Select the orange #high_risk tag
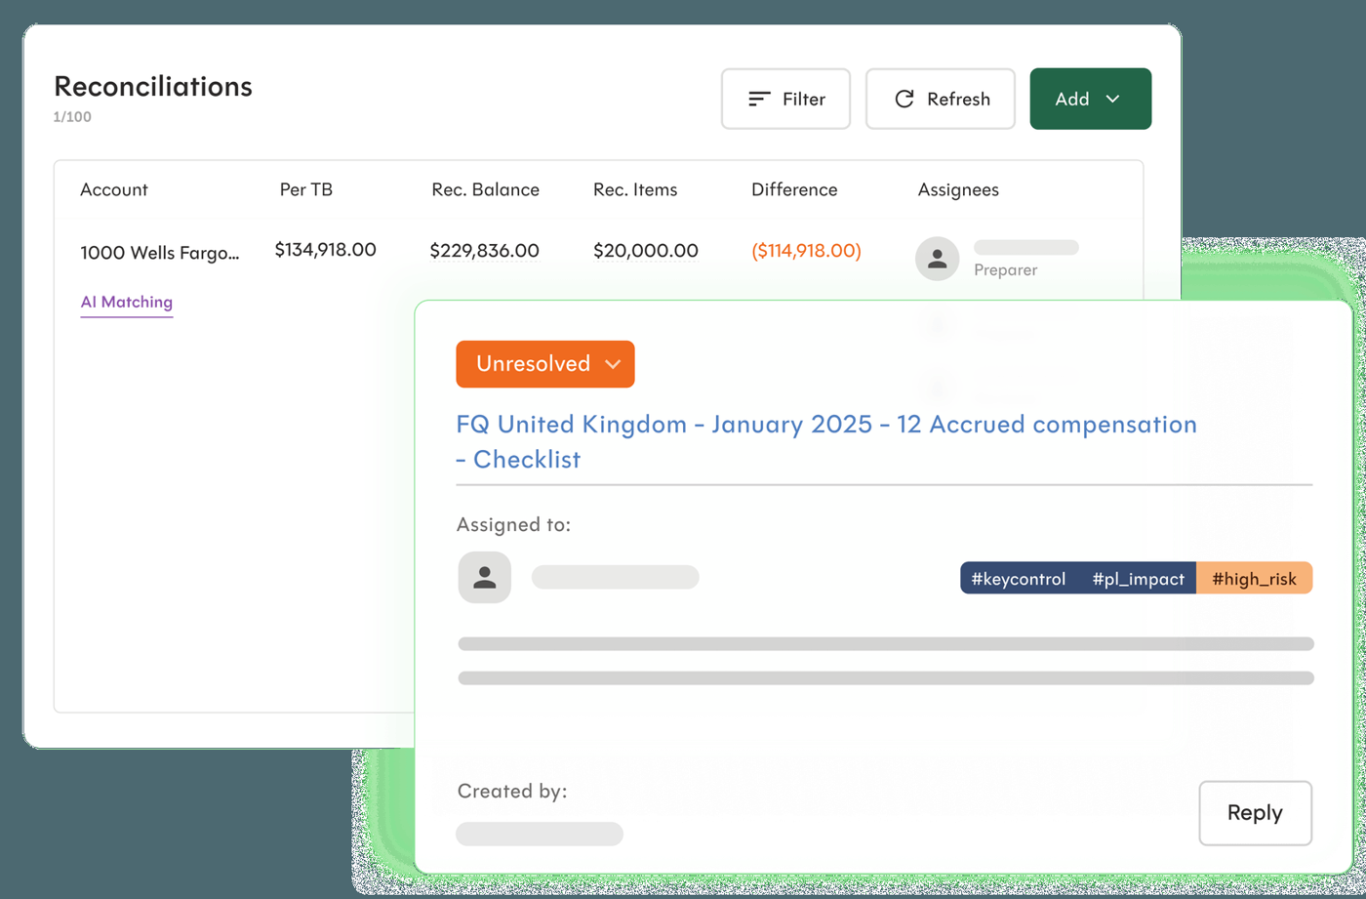The image size is (1366, 899). tap(1254, 579)
